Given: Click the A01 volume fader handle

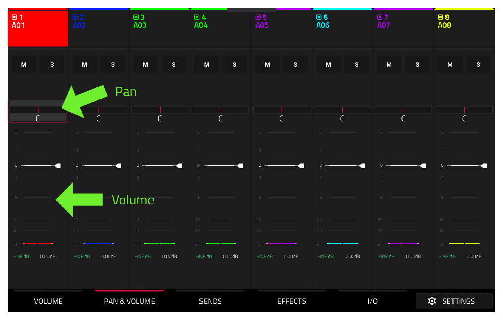Looking at the screenshot, I should coord(58,166).
